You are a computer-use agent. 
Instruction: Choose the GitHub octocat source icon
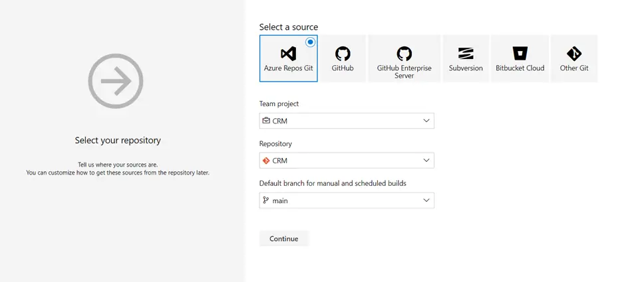point(343,54)
